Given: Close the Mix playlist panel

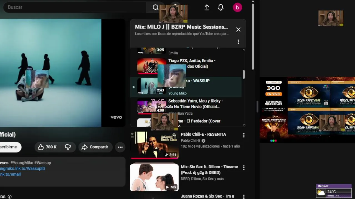Looking at the screenshot, I should pos(238,30).
